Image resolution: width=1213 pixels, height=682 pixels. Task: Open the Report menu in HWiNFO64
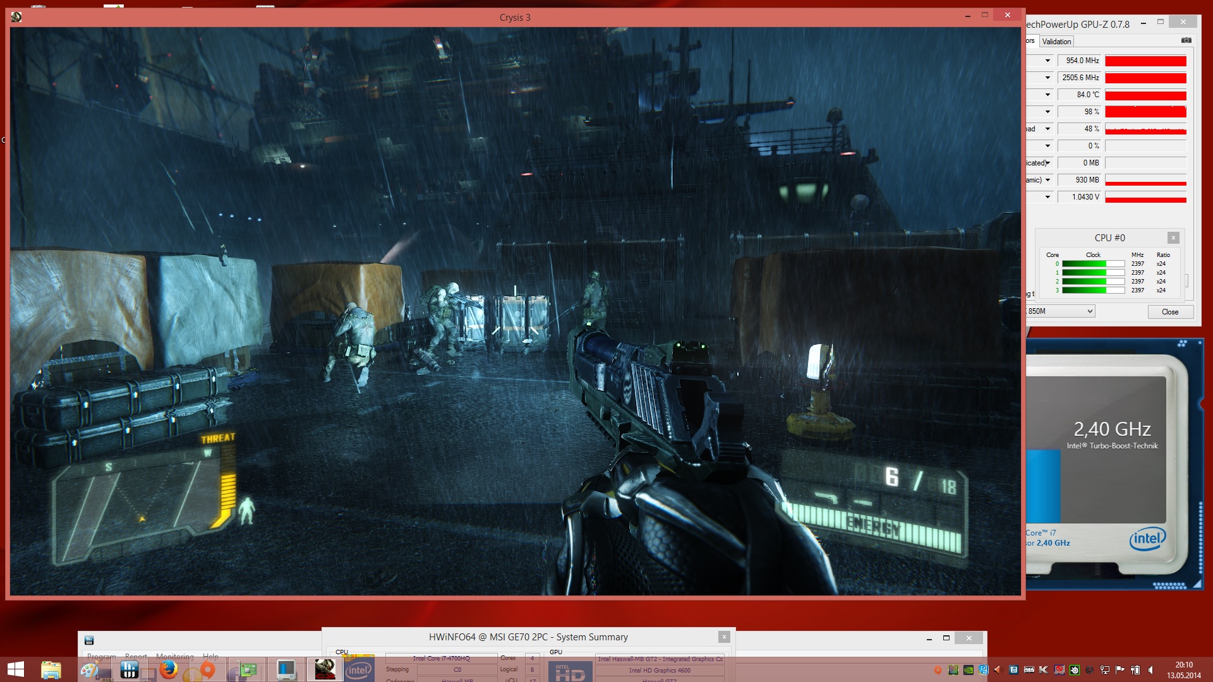[136, 657]
